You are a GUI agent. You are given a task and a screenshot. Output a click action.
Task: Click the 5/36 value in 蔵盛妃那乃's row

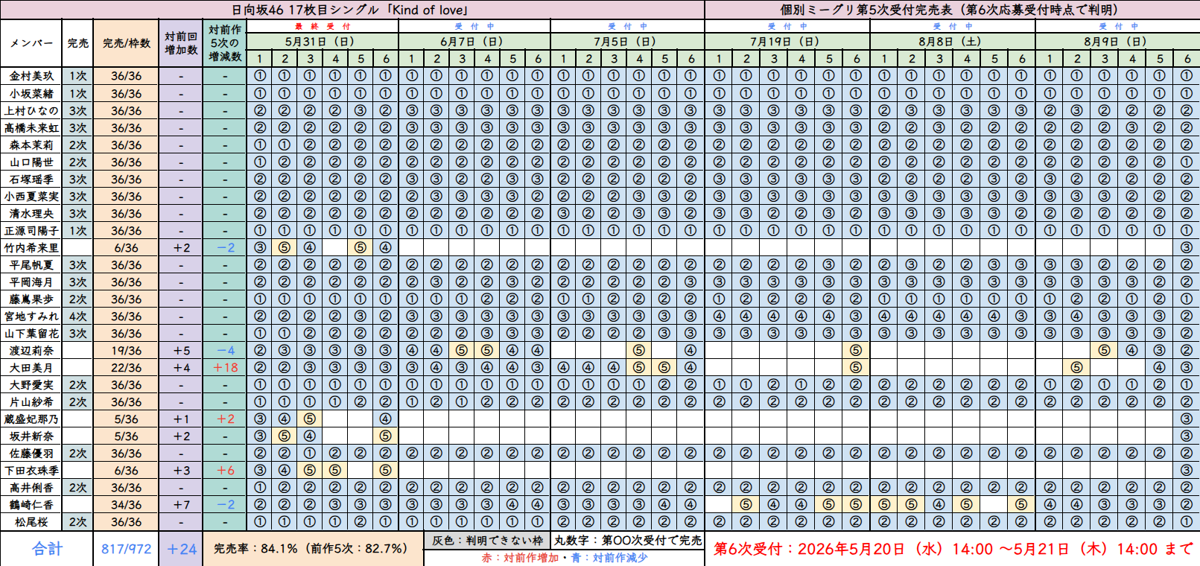point(126,419)
